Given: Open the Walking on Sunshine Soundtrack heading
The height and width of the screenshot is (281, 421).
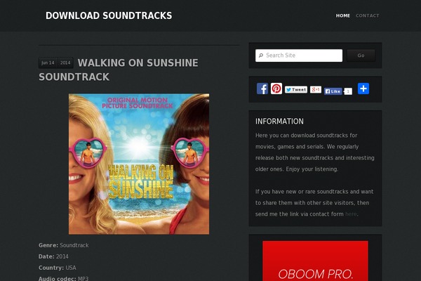Looking at the screenshot, I should (x=119, y=70).
